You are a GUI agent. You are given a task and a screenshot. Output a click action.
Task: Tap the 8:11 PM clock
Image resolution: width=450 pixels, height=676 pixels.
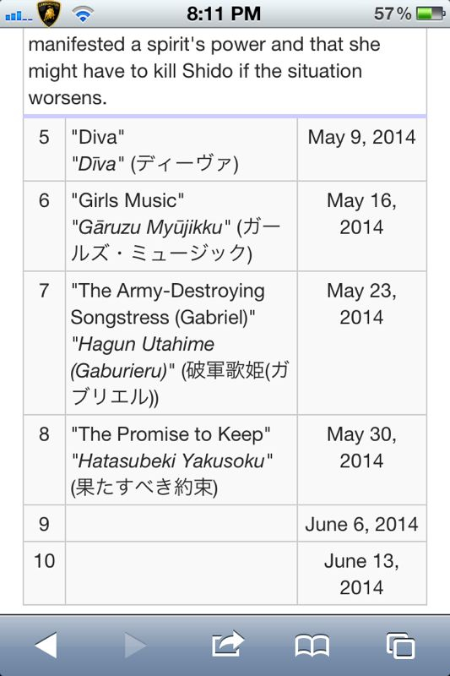[224, 14]
